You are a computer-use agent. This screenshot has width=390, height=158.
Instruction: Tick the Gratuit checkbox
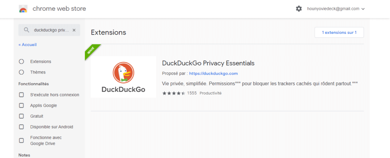(21, 116)
